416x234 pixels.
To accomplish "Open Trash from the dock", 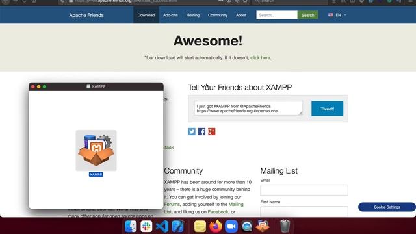I will pyautogui.click(x=285, y=226).
